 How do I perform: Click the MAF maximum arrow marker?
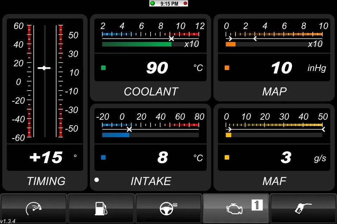[x=323, y=129]
